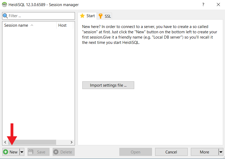Image resolution: width=225 pixels, height=159 pixels.
Task: Click the HeidiSQL logo in title bar
Action: [4, 4]
